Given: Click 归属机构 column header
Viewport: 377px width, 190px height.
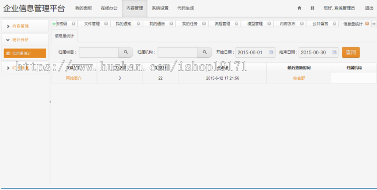Looking at the screenshot, I should 354,68.
